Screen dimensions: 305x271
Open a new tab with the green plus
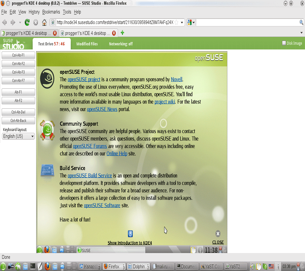(122, 33)
